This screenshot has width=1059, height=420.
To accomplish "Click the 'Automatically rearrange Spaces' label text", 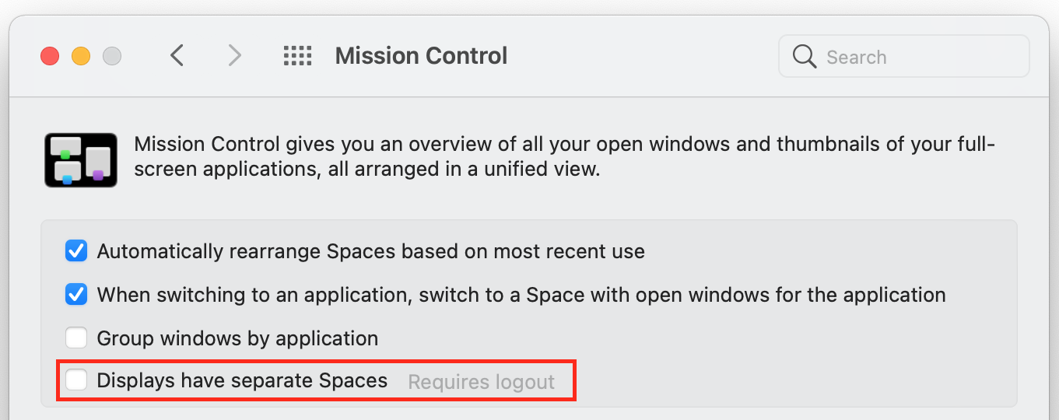I will click(370, 251).
